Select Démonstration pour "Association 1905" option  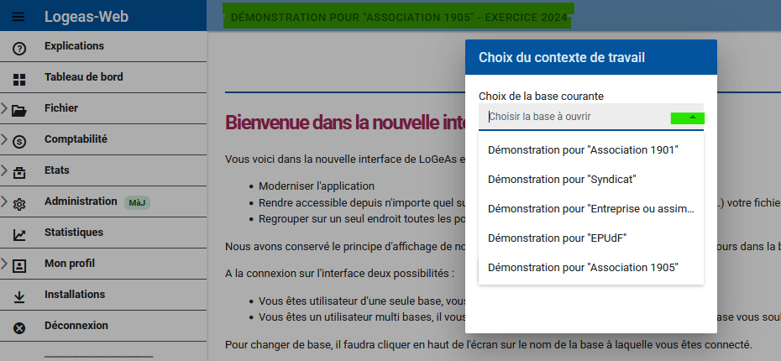(583, 267)
